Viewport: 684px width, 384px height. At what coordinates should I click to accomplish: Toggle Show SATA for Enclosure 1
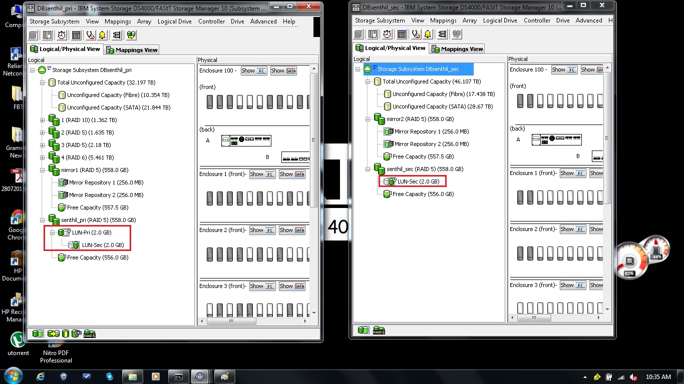tap(292, 174)
